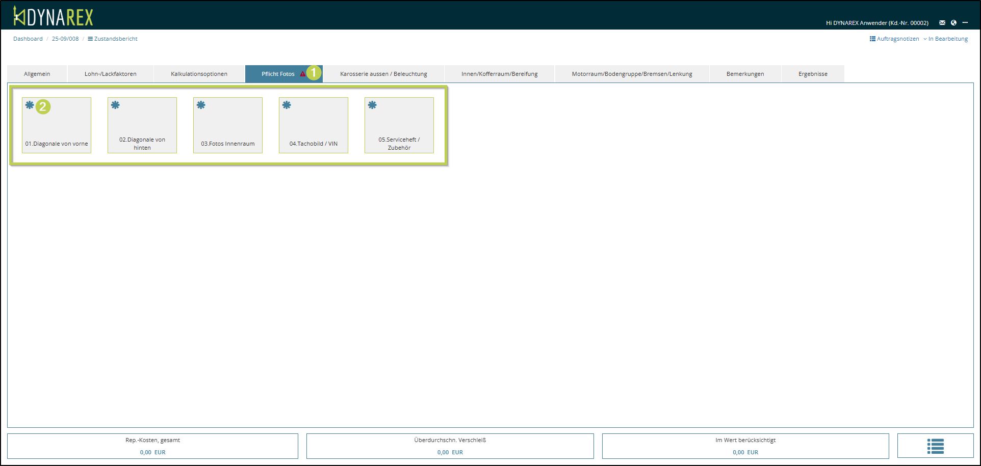
Task: Open the three-dot more menu
Action: [965, 23]
